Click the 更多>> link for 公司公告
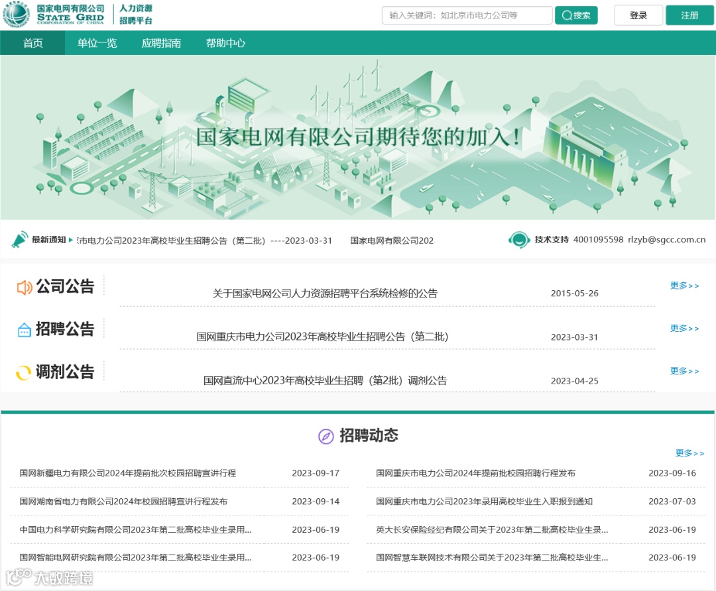 [x=684, y=286]
